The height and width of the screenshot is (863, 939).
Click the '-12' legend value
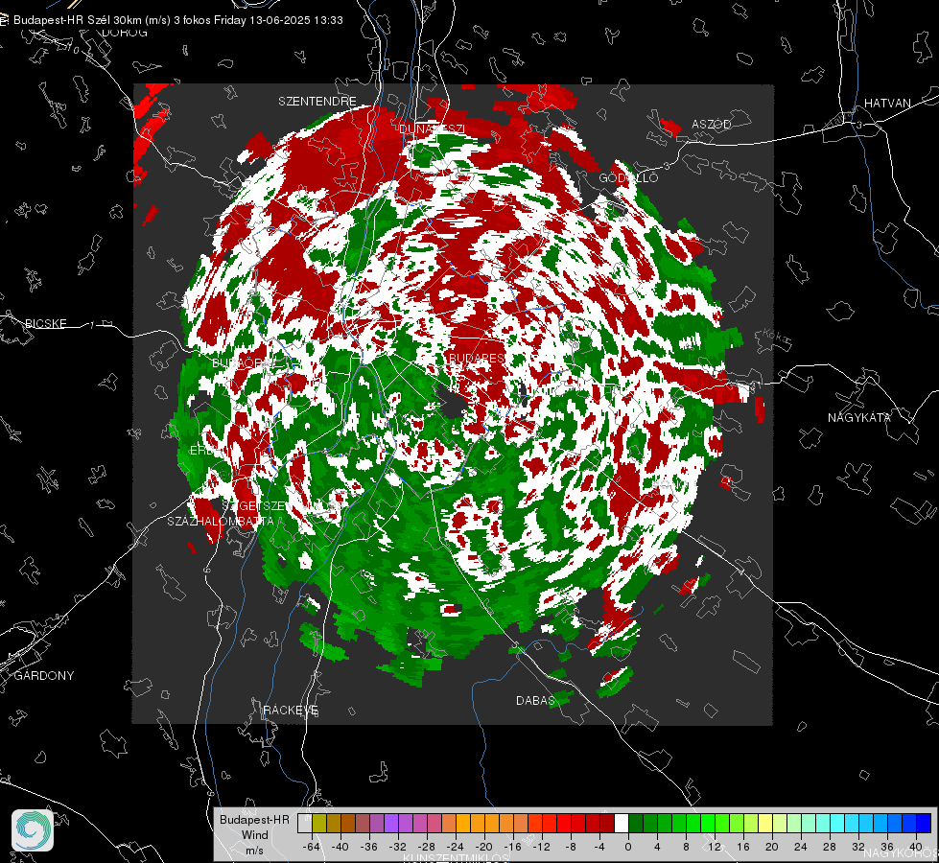point(541,847)
